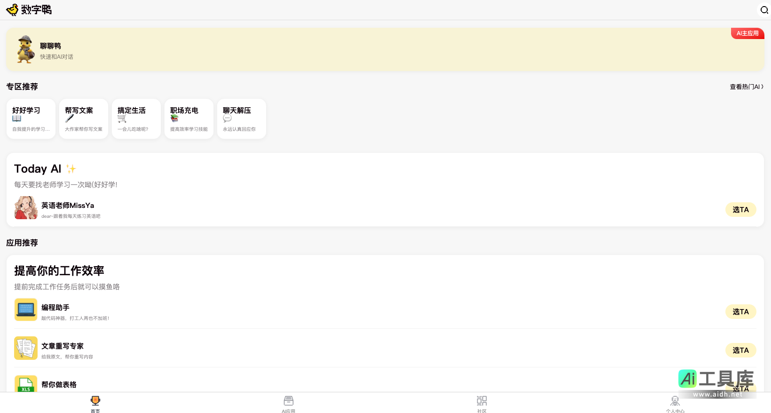
Task: Click the search magnifier icon
Action: click(764, 10)
